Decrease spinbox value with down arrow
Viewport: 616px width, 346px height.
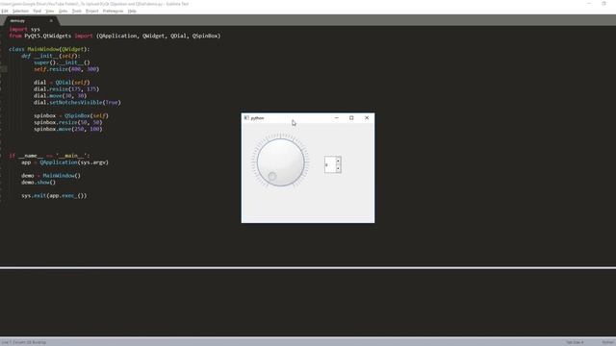pos(338,168)
